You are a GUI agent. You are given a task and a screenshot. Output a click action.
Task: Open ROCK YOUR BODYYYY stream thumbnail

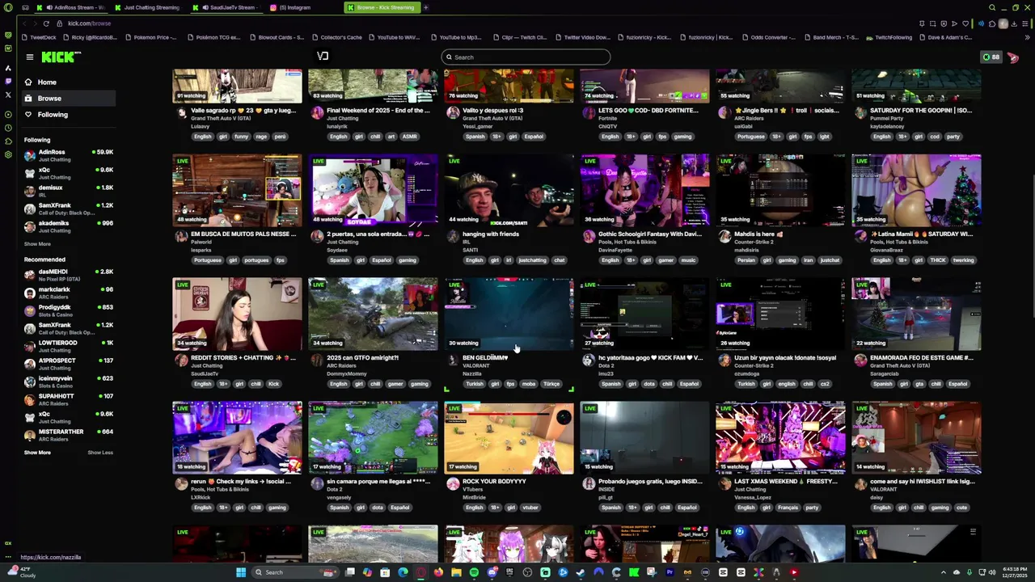click(509, 437)
